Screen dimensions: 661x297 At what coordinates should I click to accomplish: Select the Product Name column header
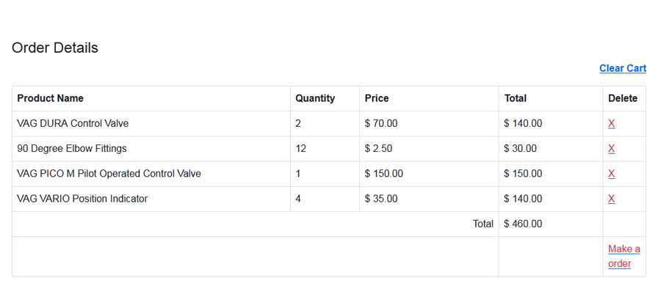(50, 98)
